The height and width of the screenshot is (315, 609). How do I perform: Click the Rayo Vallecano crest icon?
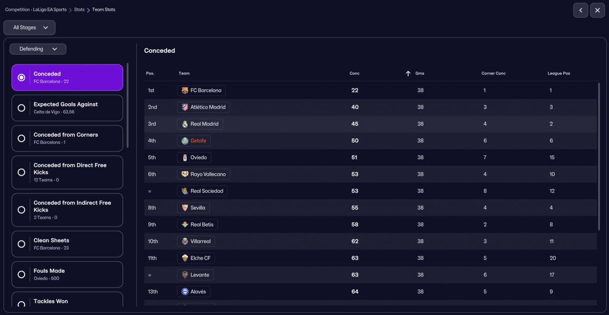[185, 174]
